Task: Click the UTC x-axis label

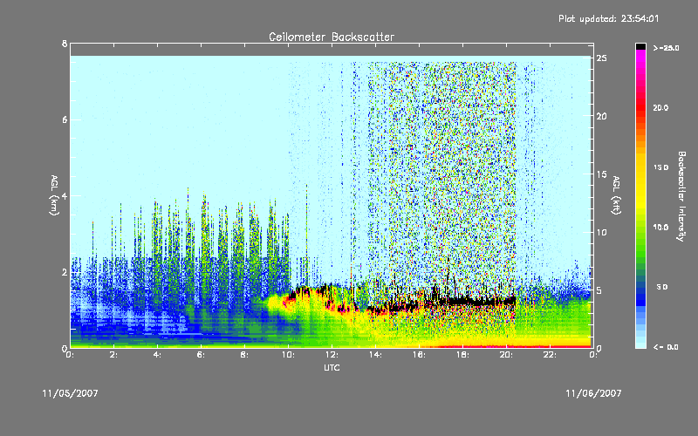Action: coord(332,367)
